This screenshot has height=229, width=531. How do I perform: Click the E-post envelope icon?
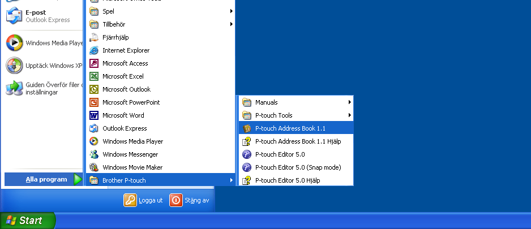click(x=14, y=16)
